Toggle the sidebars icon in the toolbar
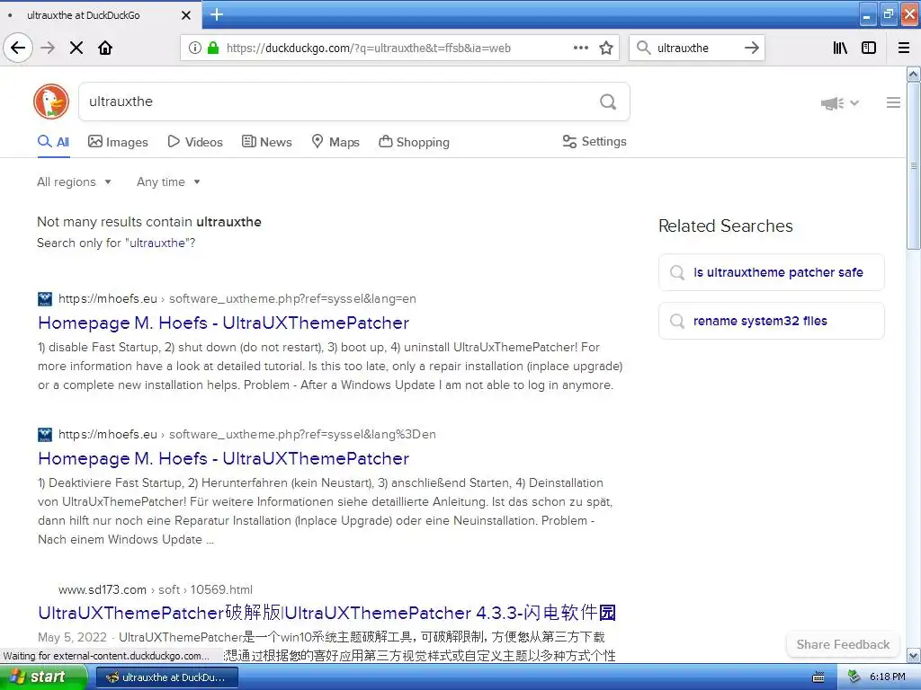 [x=869, y=48]
